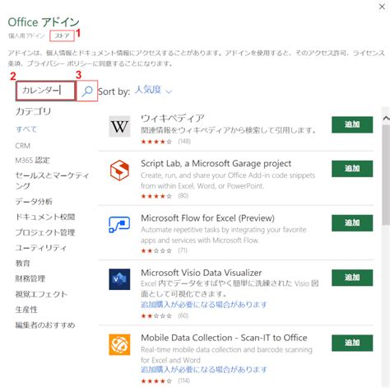Open the ウィキペディア add-in title
Image resolution: width=390 pixels, height=388 pixels.
point(173,119)
